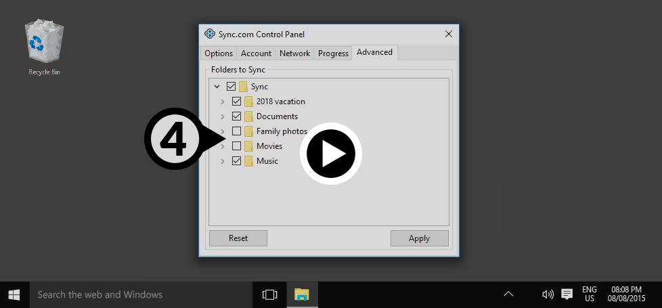Check the Movies folder checkbox
The height and width of the screenshot is (308, 662).
click(x=236, y=146)
